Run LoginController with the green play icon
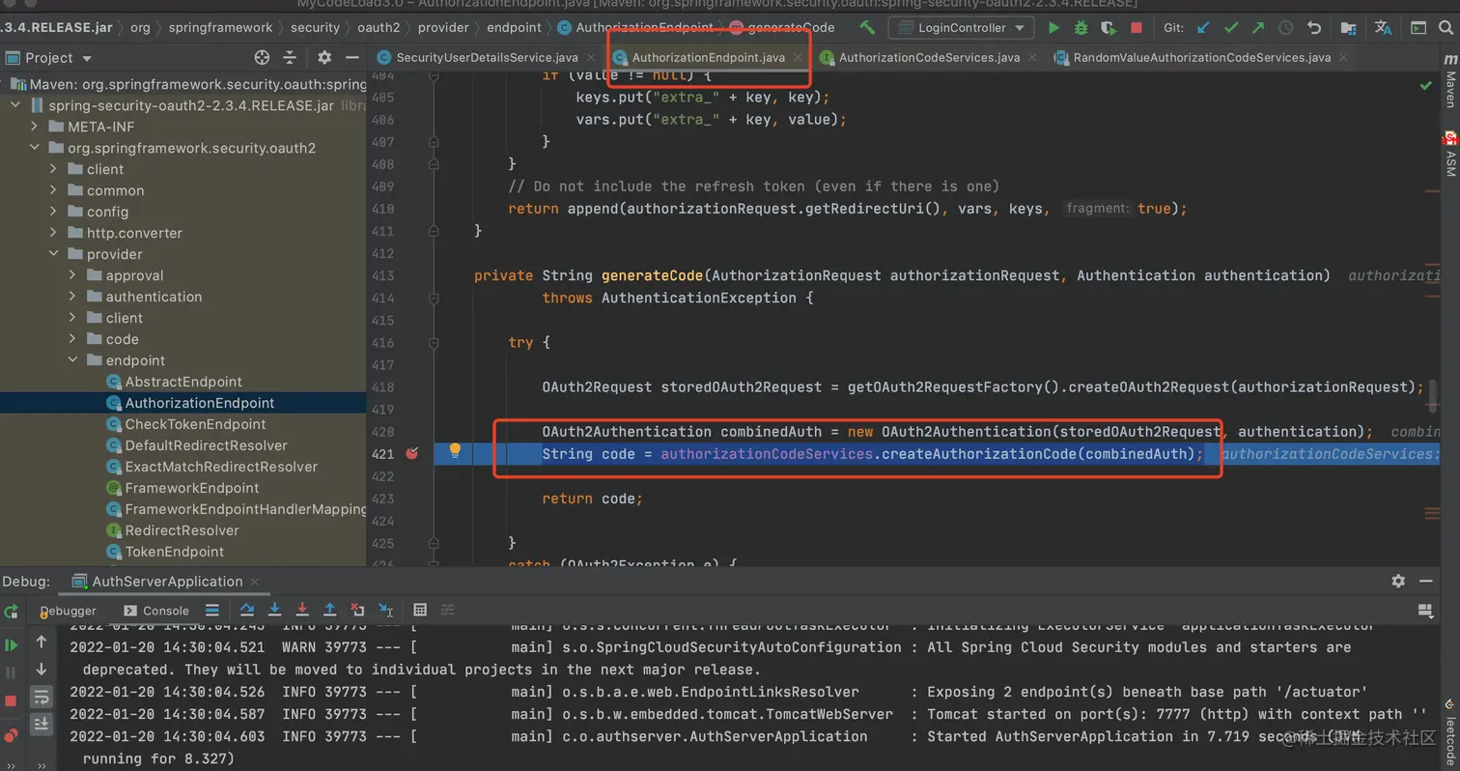1460x771 pixels. tap(1054, 28)
